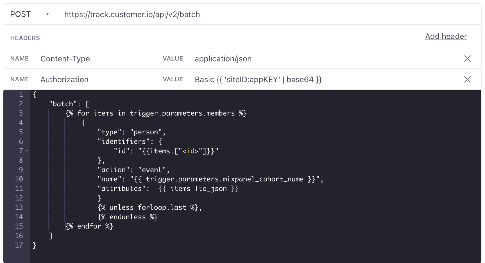This screenshot has height=263, width=485.
Task: Click line number 10 in gutter
Action: [19, 179]
